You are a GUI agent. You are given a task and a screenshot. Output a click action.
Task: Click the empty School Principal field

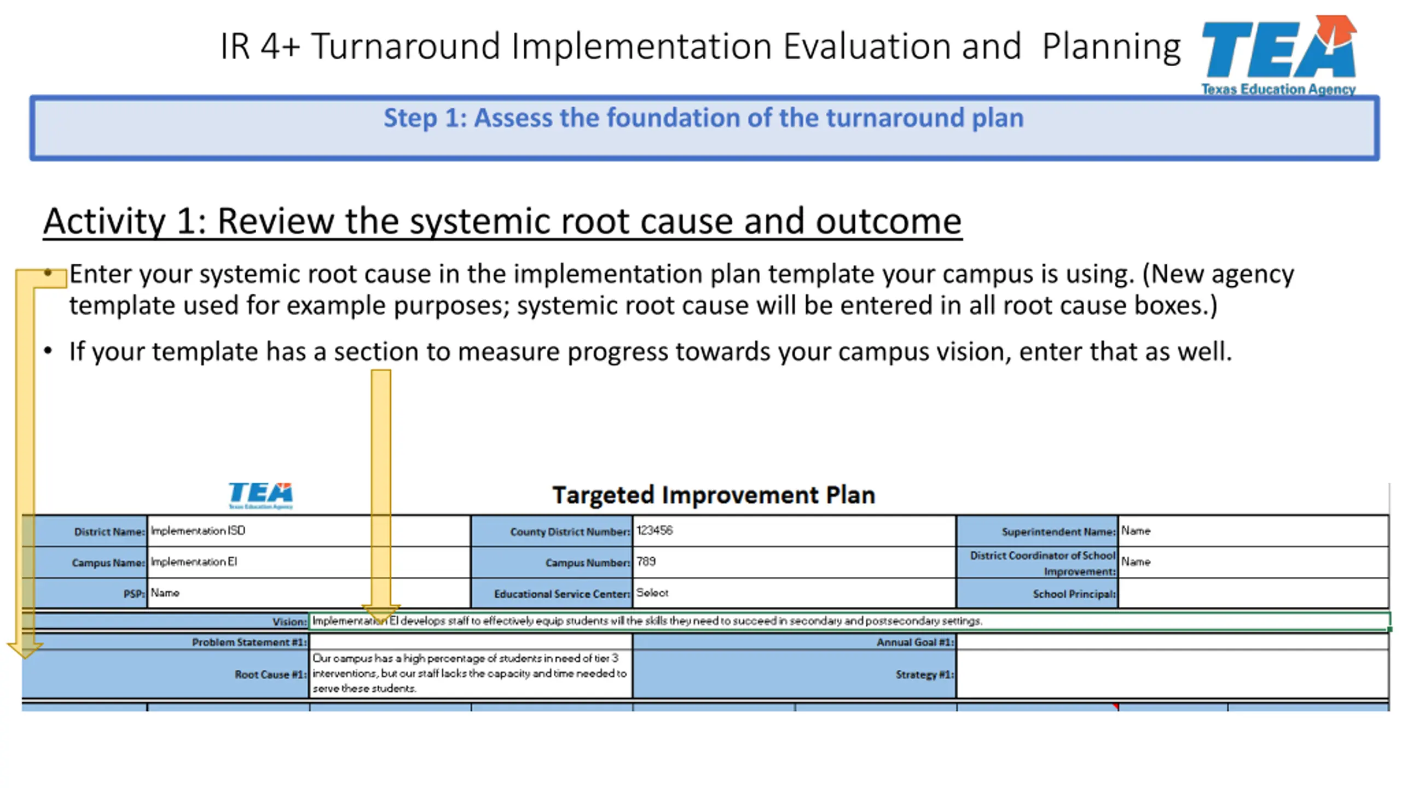(x=1253, y=593)
